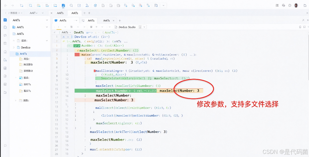
Task: Click DevKTs in the breadcrumb bar
Action: pos(79,32)
